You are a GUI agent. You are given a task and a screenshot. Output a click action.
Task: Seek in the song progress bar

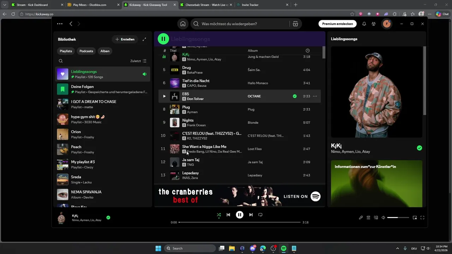[239, 222]
